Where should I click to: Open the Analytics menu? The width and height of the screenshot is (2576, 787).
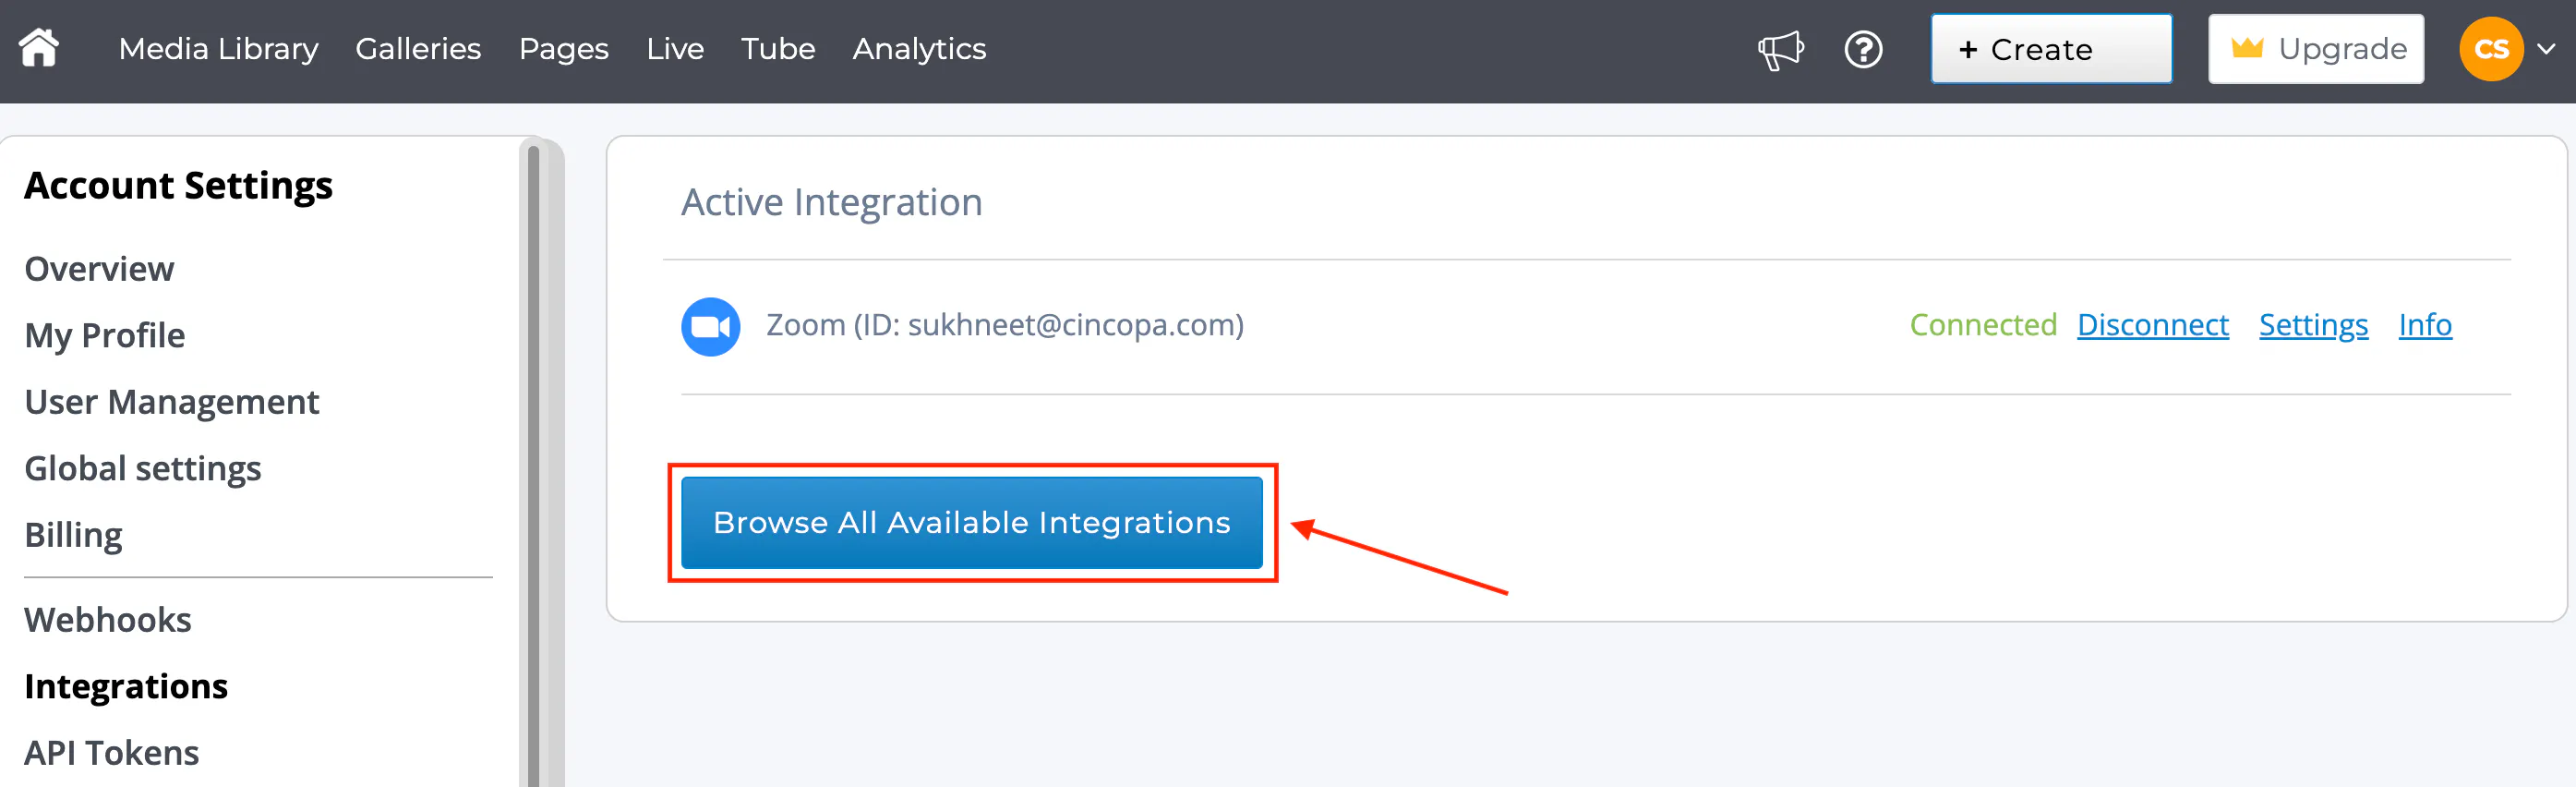919,49
